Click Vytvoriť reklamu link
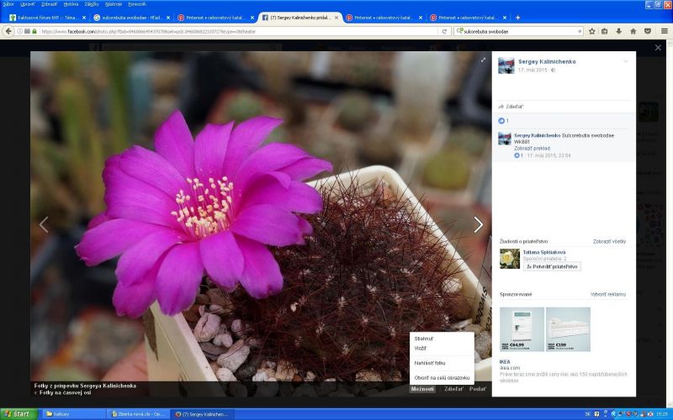Screen dimensions: 673x420 tap(608, 295)
